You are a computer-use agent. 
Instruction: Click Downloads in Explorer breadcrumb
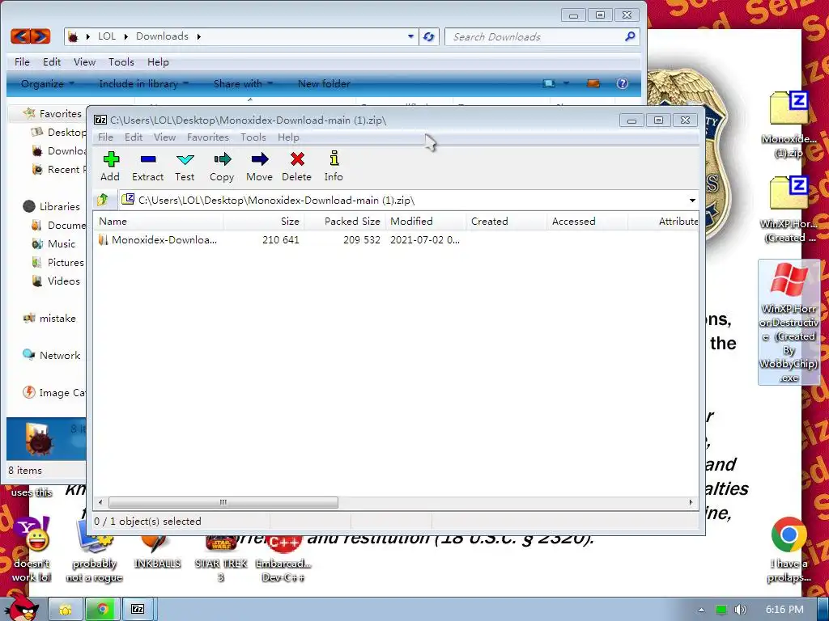click(162, 36)
